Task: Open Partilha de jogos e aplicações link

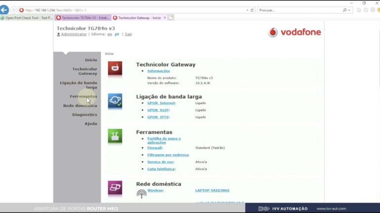Action: tap(164, 141)
